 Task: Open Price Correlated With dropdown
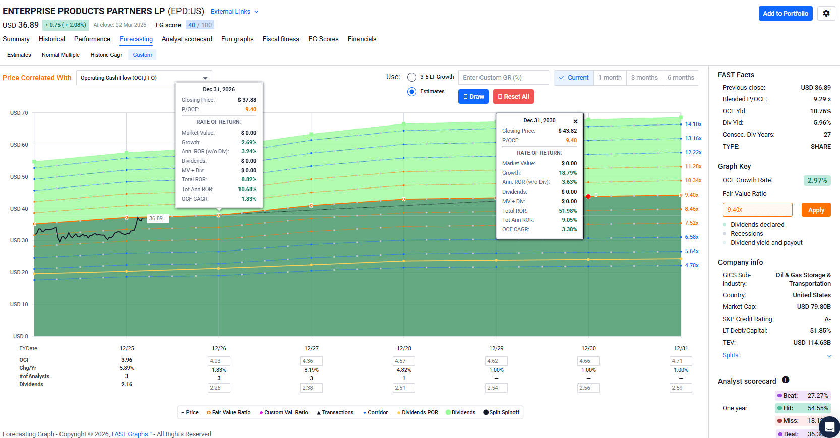point(144,78)
